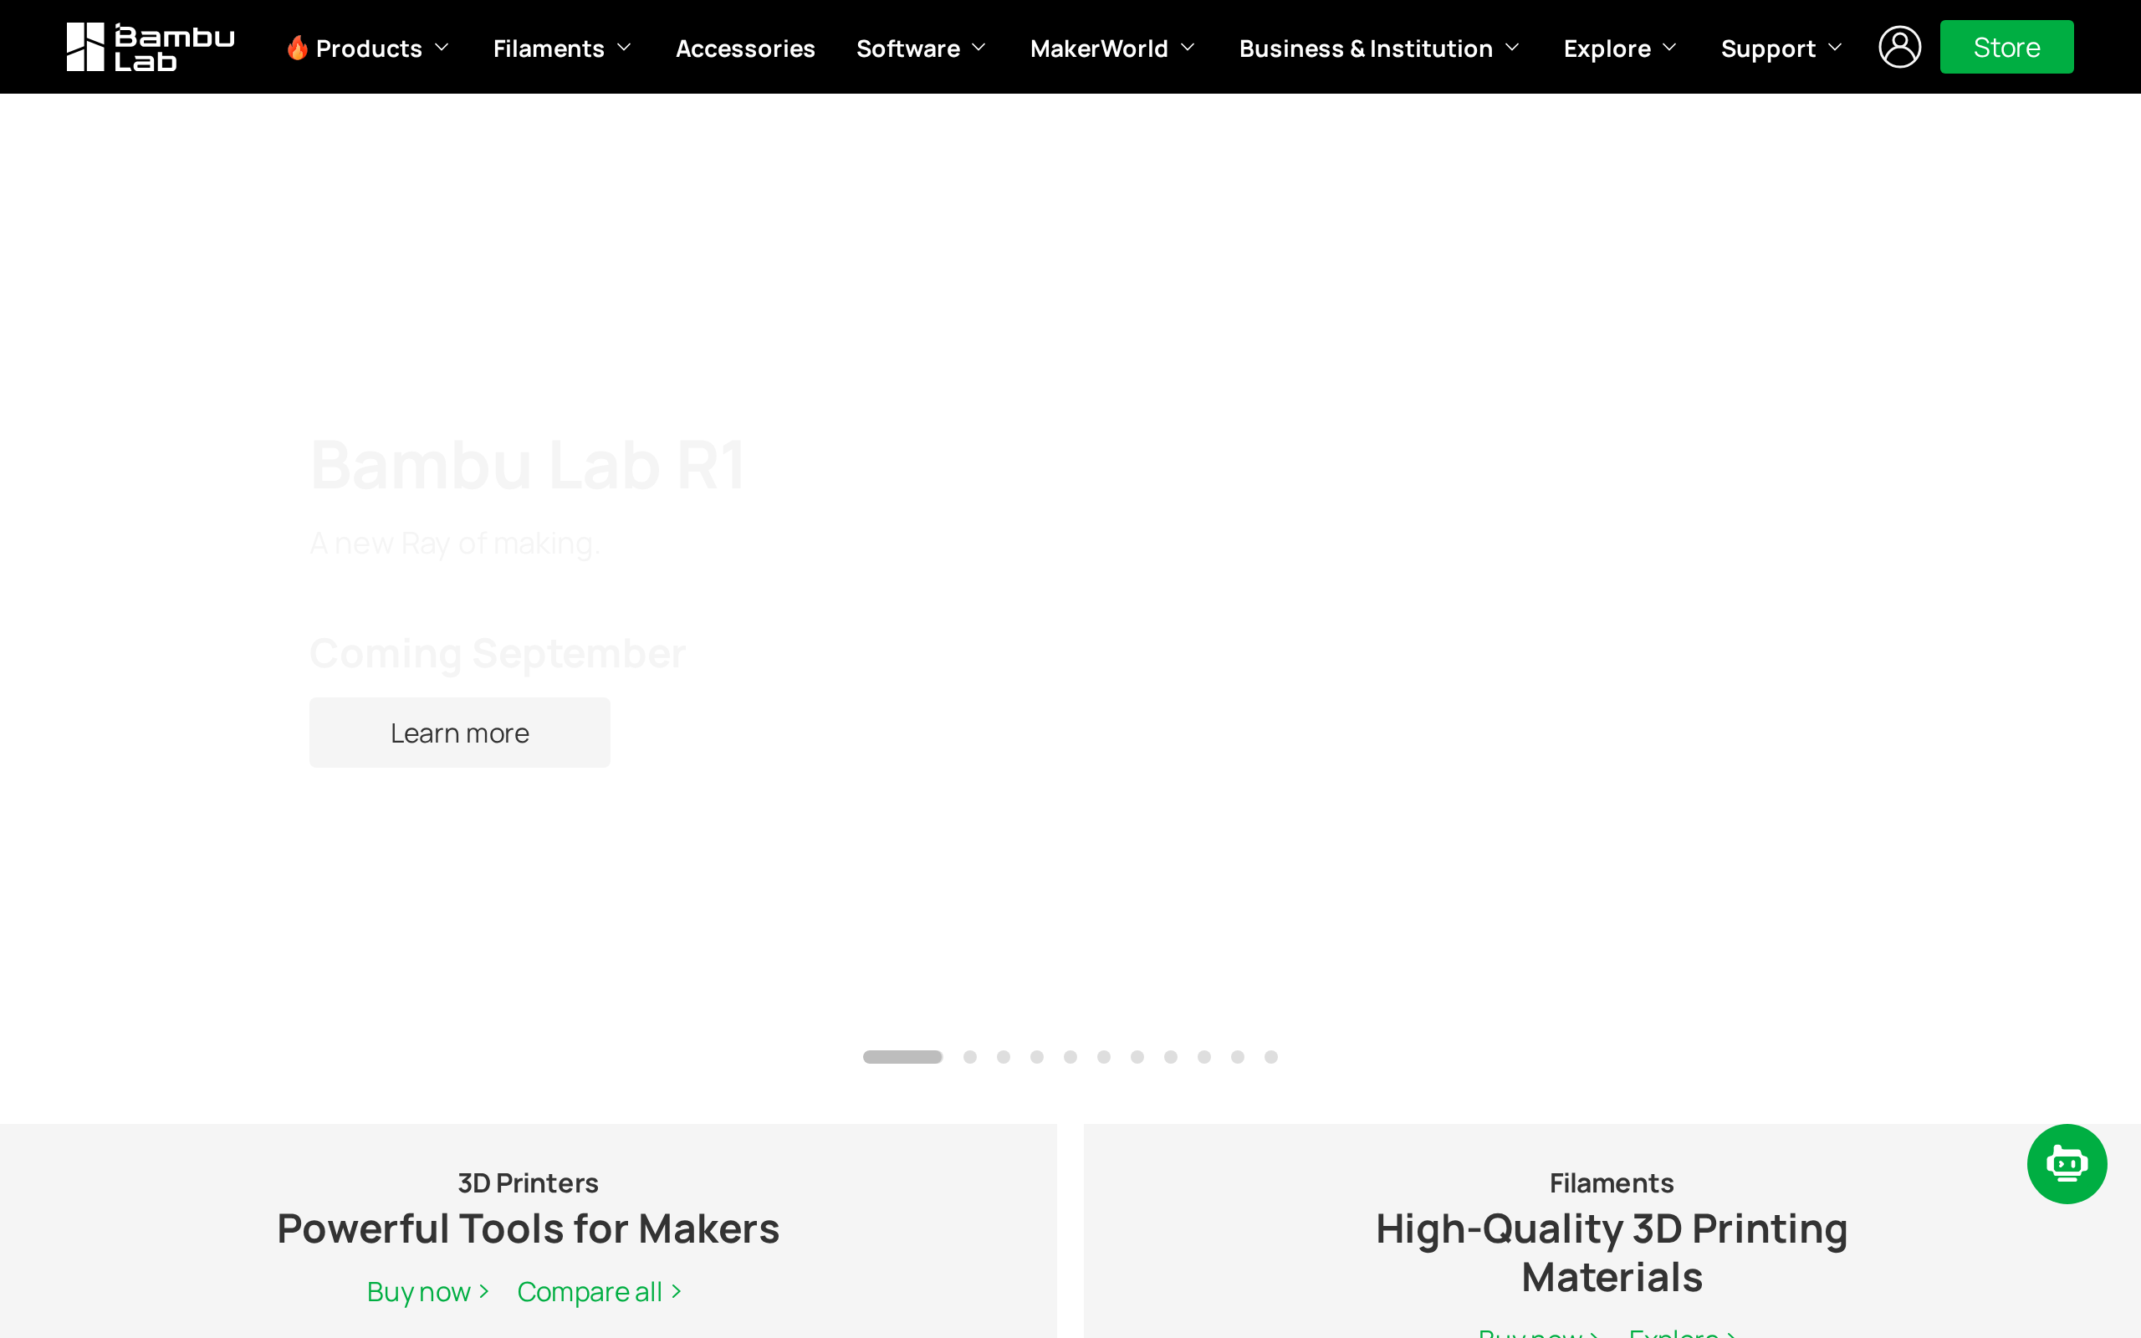Jump to fourth carousel slide dot
The height and width of the screenshot is (1338, 2141).
[x=1037, y=1056]
